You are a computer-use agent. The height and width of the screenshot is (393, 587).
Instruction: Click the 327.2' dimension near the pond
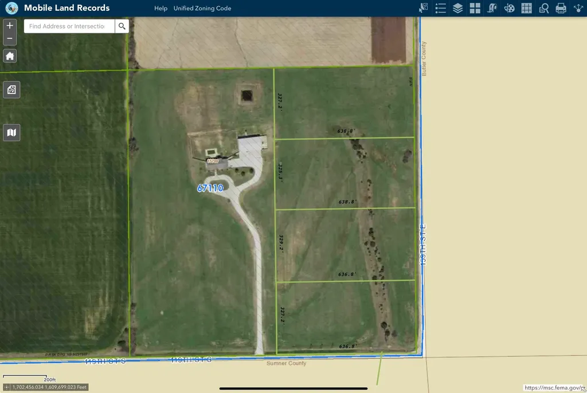(x=280, y=101)
